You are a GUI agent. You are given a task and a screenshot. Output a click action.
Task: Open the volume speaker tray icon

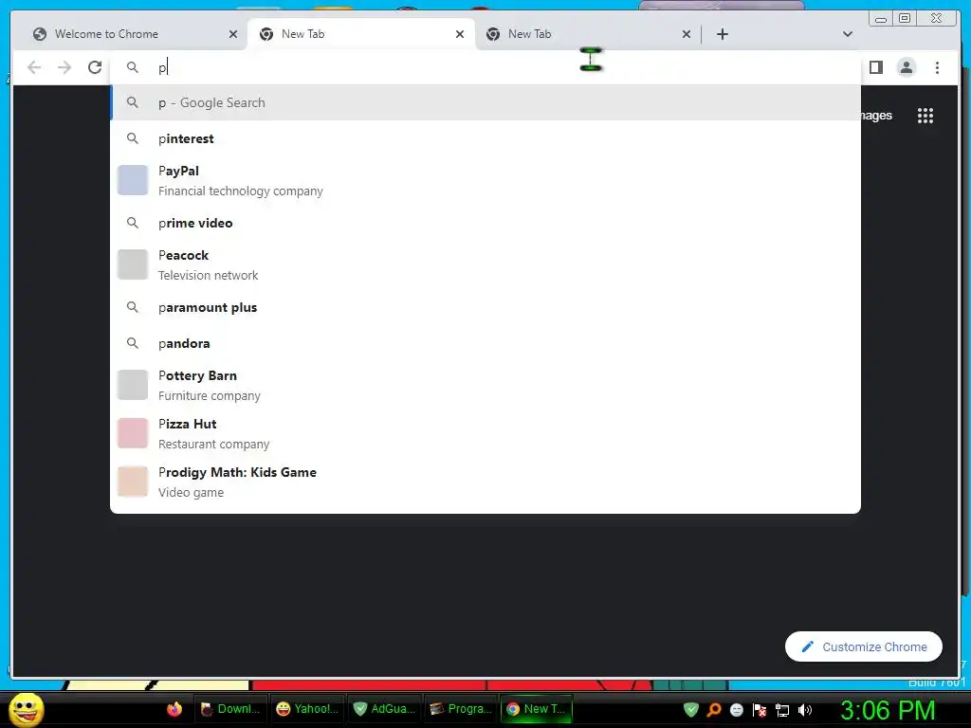804,710
